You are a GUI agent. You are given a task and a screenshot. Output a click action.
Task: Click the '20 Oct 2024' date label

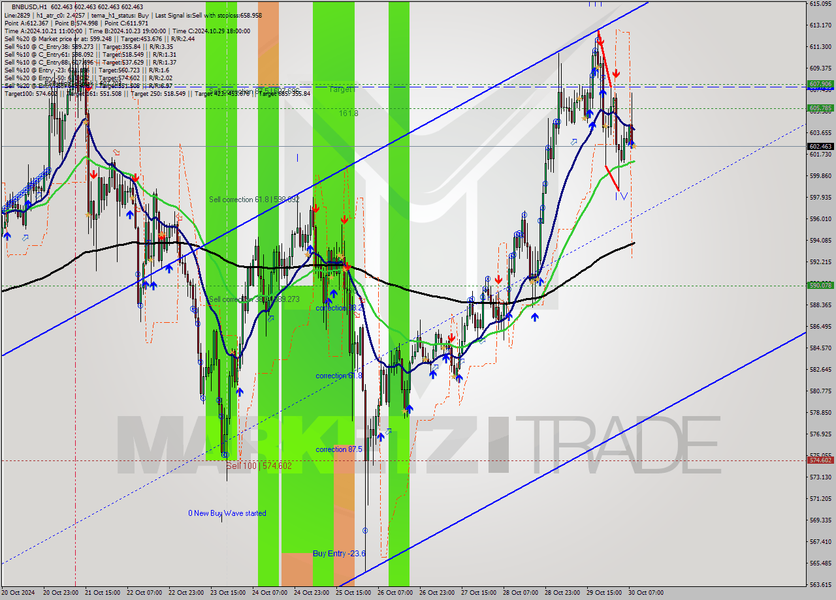point(18,593)
